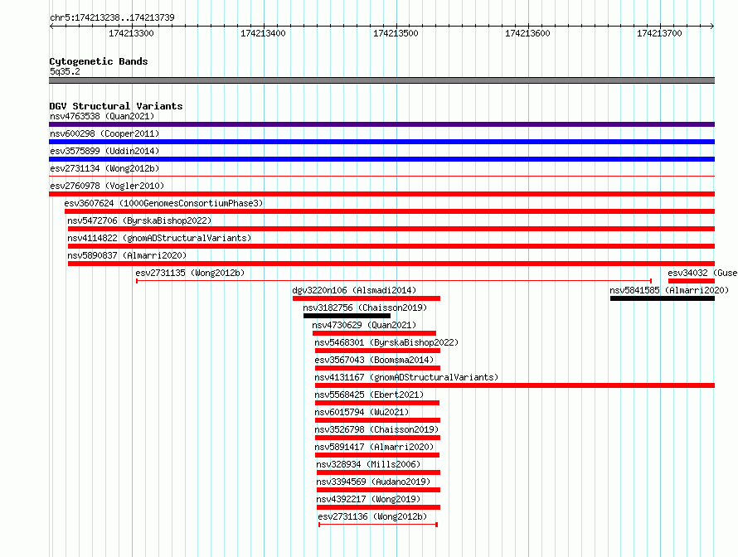Screen dimensions: 738x557
Task: Click ruler position 174213500
Action: point(396,33)
